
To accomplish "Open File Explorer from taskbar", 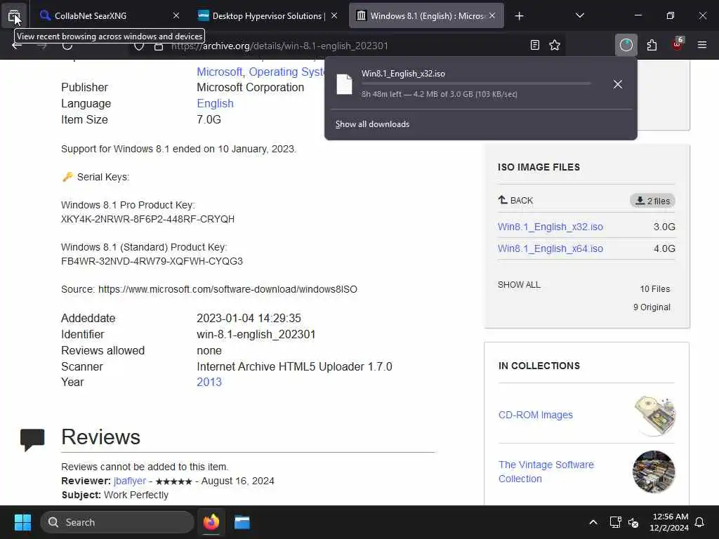I will tap(242, 522).
